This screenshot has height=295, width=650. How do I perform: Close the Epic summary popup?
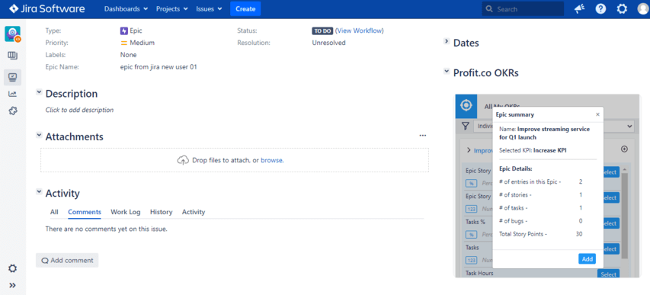(x=597, y=114)
